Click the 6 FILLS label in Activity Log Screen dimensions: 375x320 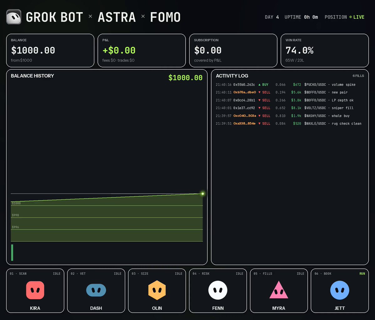[358, 76]
